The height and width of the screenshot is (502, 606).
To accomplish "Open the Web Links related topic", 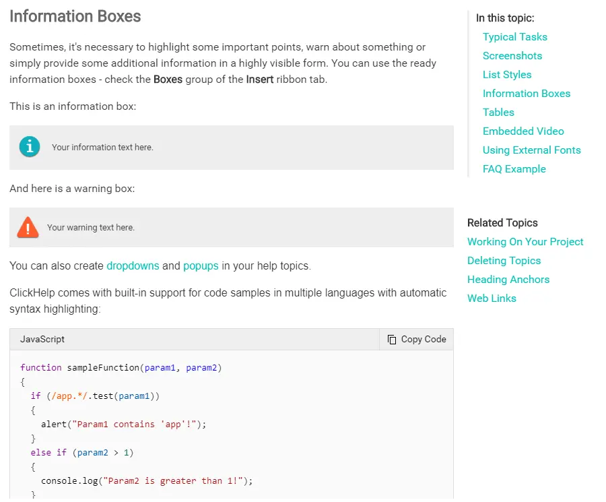I will coord(492,299).
